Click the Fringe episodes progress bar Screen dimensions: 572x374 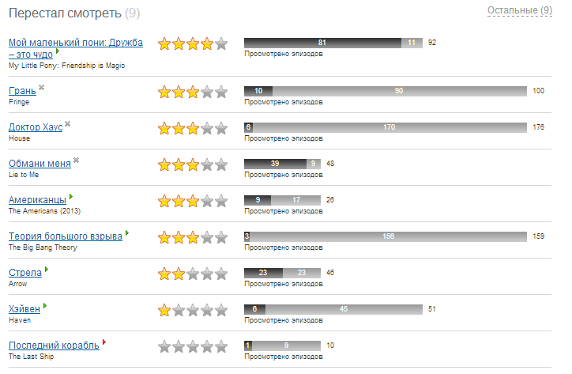coord(386,91)
